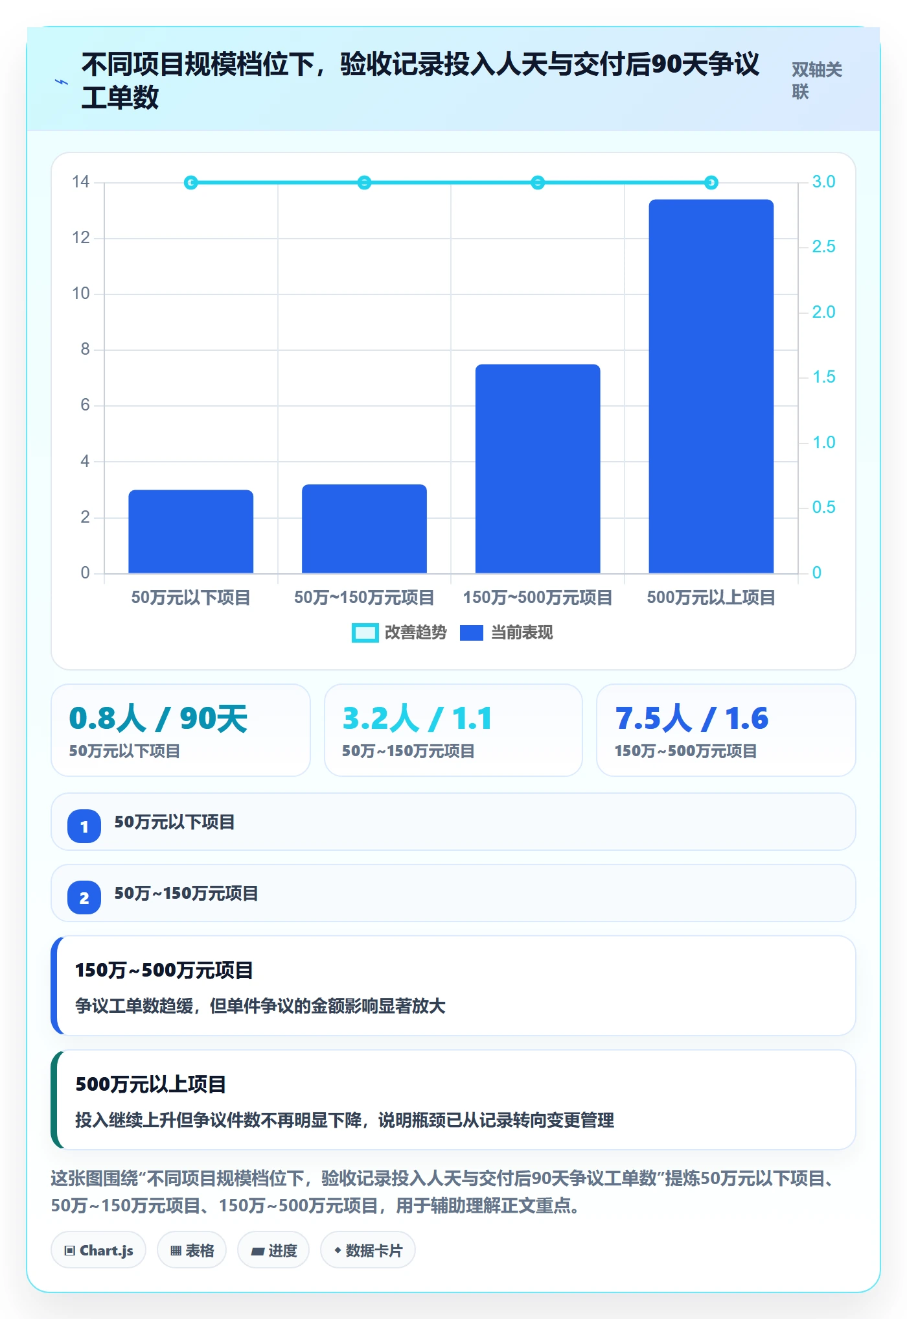
Task: Expand the 50万元以下项目 list row
Action: click(454, 822)
